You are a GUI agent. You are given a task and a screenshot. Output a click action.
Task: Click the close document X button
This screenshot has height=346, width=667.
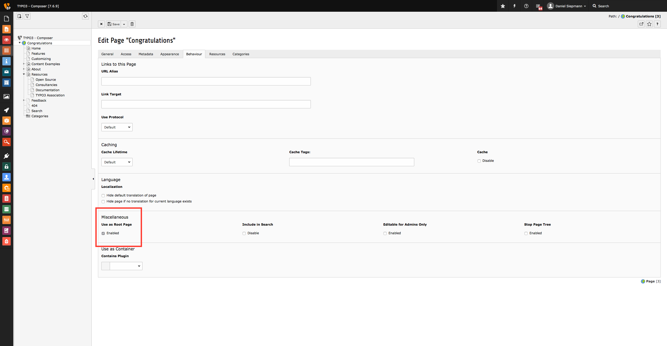[101, 24]
